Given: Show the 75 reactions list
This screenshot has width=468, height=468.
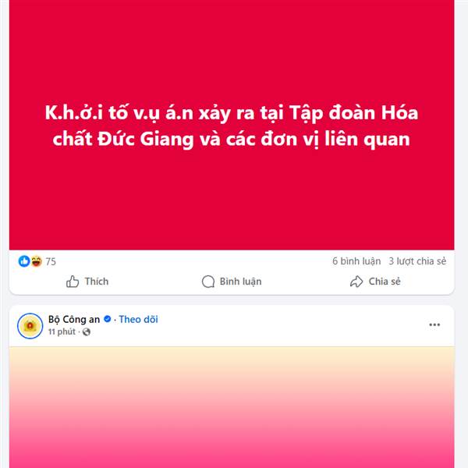Looking at the screenshot, I should pyautogui.click(x=51, y=262).
